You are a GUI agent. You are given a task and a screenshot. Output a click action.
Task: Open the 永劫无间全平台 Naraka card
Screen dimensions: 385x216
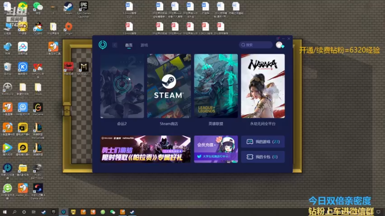click(263, 86)
